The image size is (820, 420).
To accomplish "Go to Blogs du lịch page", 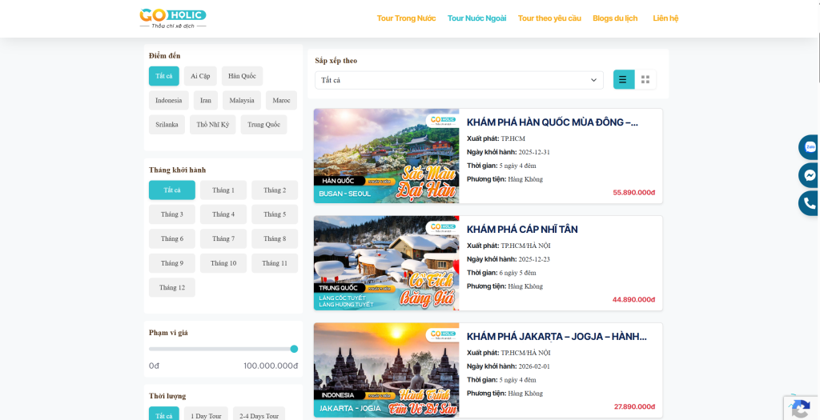I will [615, 18].
